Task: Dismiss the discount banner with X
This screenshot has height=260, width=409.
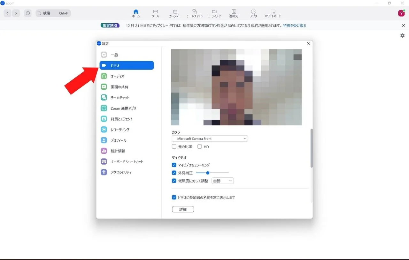Action: click(x=403, y=26)
